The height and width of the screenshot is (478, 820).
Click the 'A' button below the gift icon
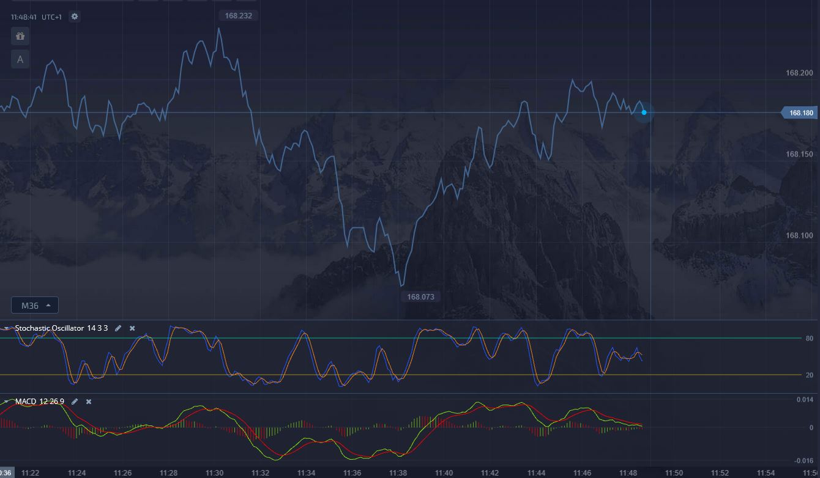pyautogui.click(x=20, y=59)
